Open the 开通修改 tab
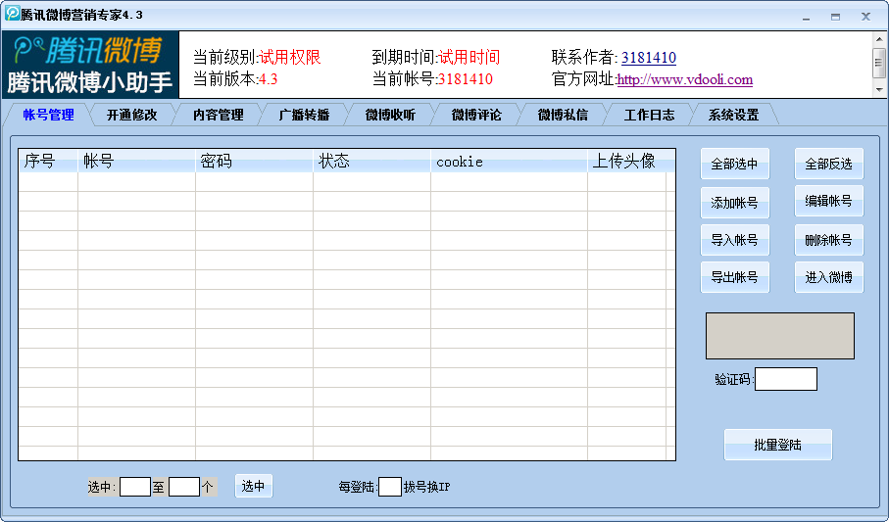 click(131, 115)
